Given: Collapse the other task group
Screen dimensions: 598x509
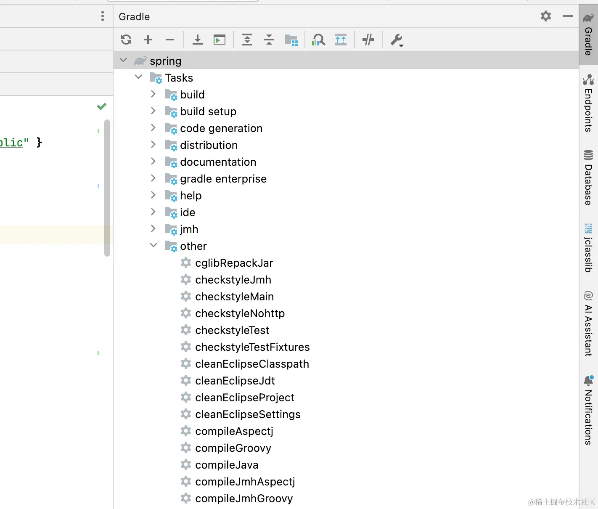Looking at the screenshot, I should [153, 245].
